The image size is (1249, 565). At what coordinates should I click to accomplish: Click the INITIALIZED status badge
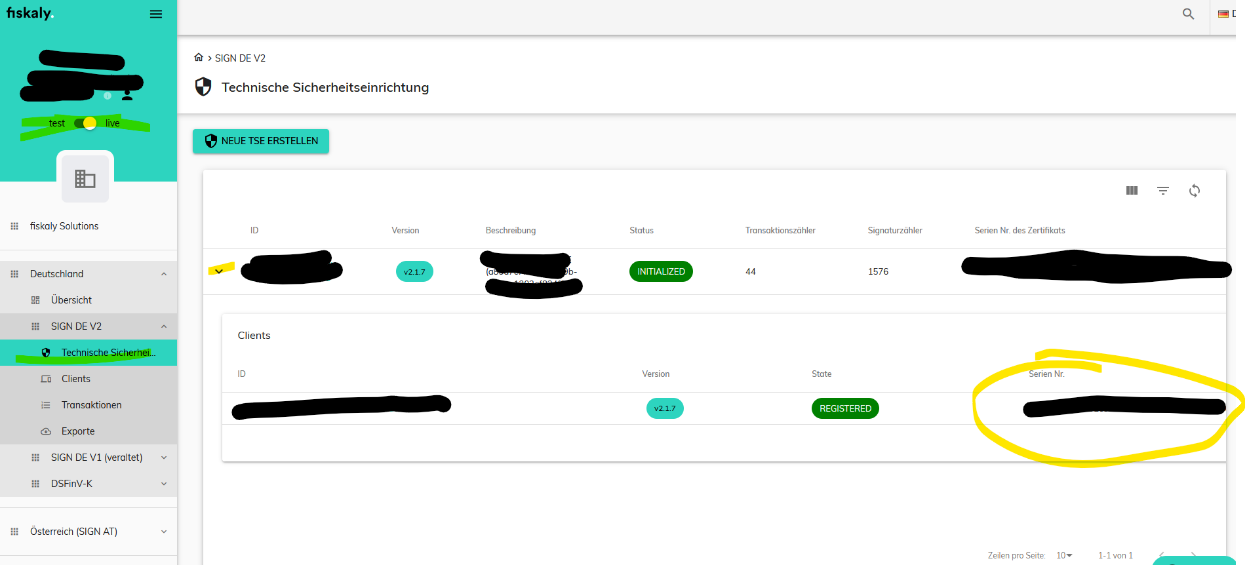(x=661, y=271)
